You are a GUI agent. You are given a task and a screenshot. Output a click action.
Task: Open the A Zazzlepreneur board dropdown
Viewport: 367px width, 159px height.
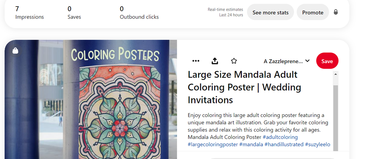(x=283, y=61)
